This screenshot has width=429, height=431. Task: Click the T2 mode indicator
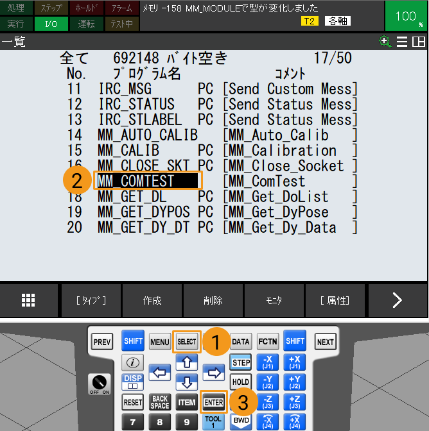310,21
